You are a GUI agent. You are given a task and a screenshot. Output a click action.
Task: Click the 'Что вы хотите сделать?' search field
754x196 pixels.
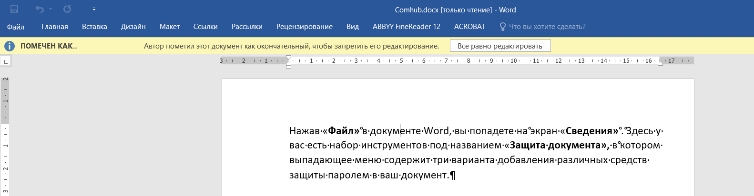click(x=547, y=27)
